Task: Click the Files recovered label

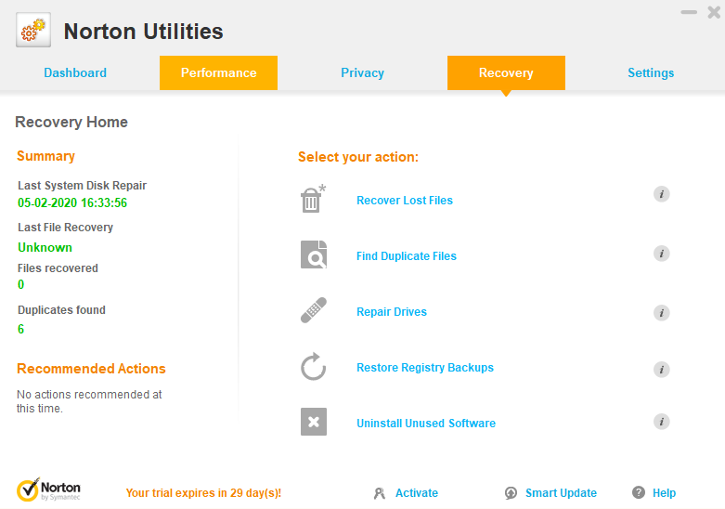Action: click(x=58, y=268)
